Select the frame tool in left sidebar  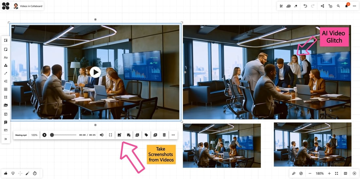6,97
